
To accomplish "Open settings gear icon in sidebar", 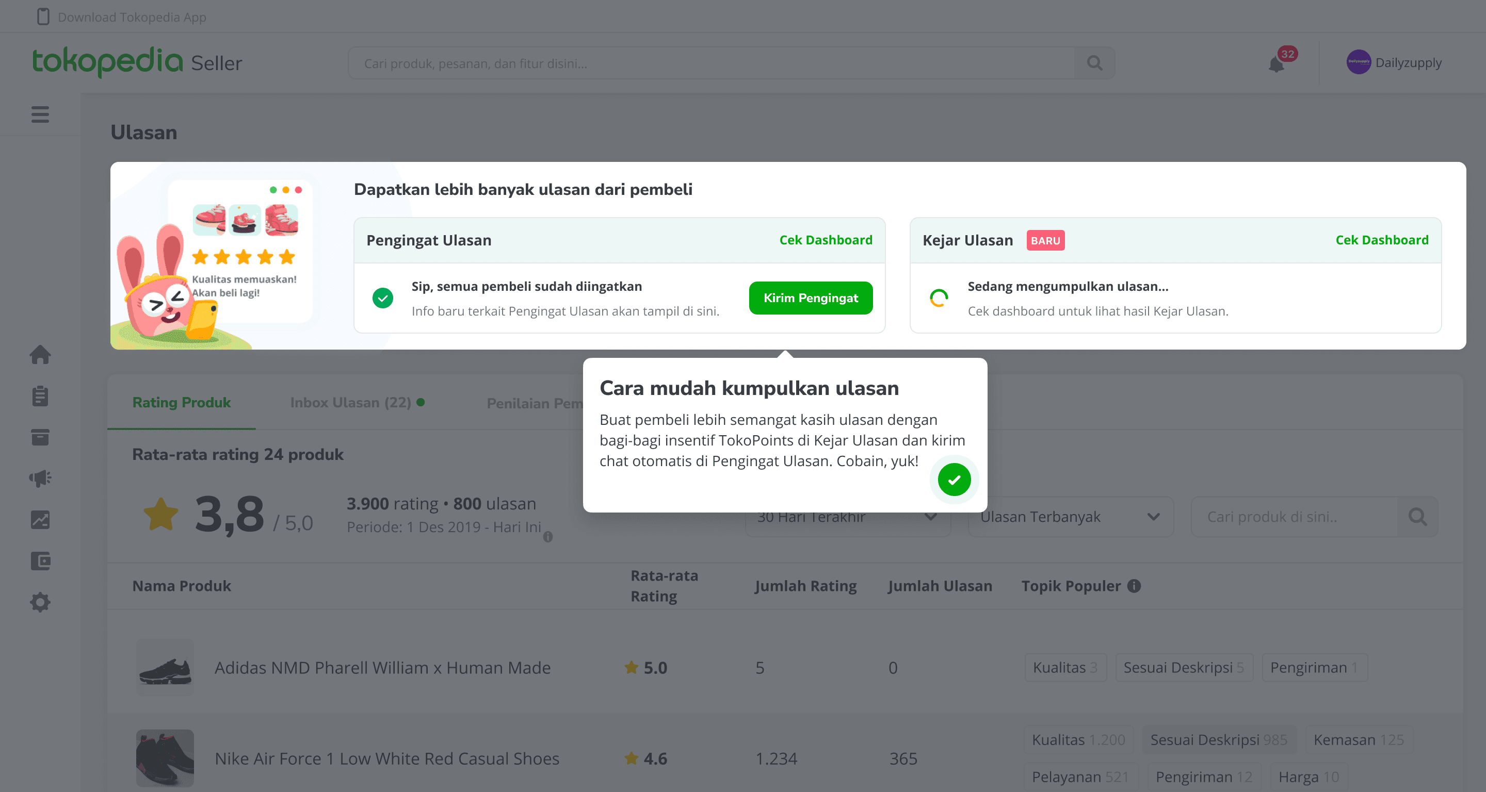I will pyautogui.click(x=40, y=602).
